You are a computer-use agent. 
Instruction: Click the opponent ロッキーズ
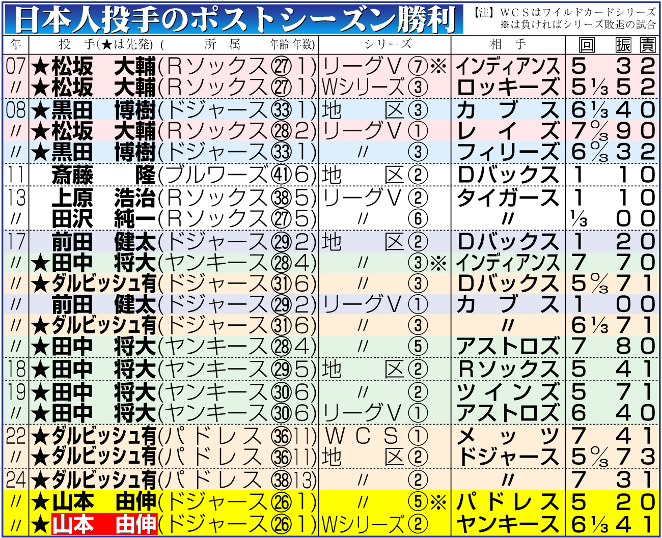[x=508, y=88]
